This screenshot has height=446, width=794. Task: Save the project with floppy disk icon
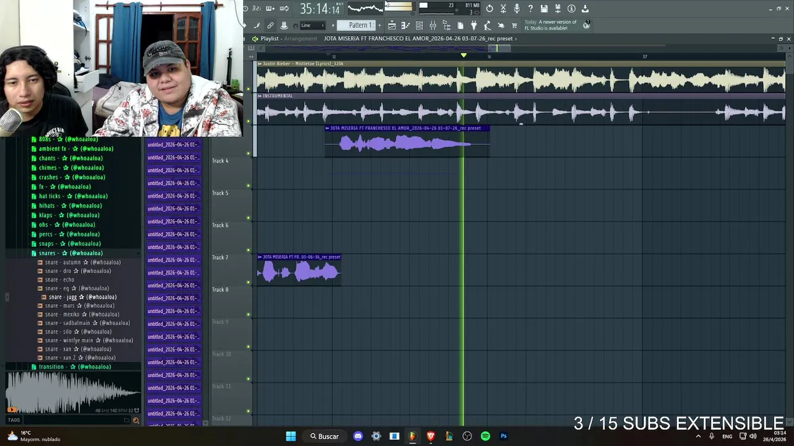[544, 8]
